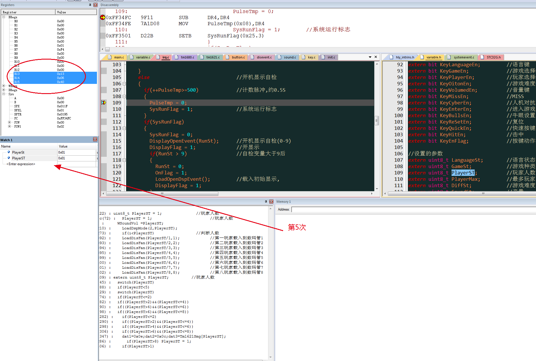Click the Register column header

pos(28,12)
